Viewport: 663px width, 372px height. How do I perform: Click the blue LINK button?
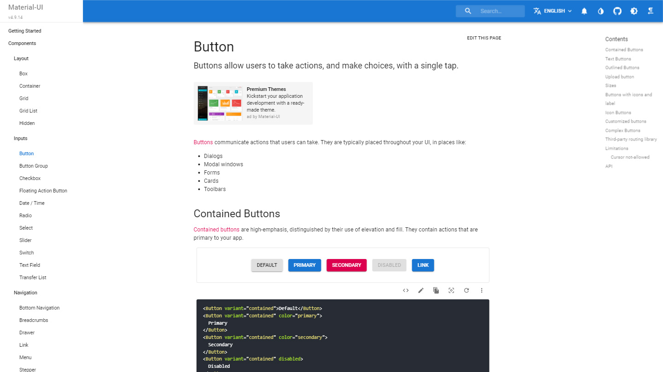[x=423, y=265]
